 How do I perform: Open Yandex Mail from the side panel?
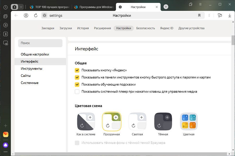tap(6, 134)
